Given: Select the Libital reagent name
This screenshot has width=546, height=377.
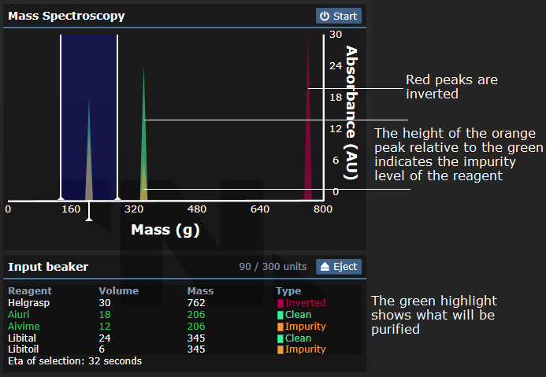Looking at the screenshot, I should click(x=22, y=338).
